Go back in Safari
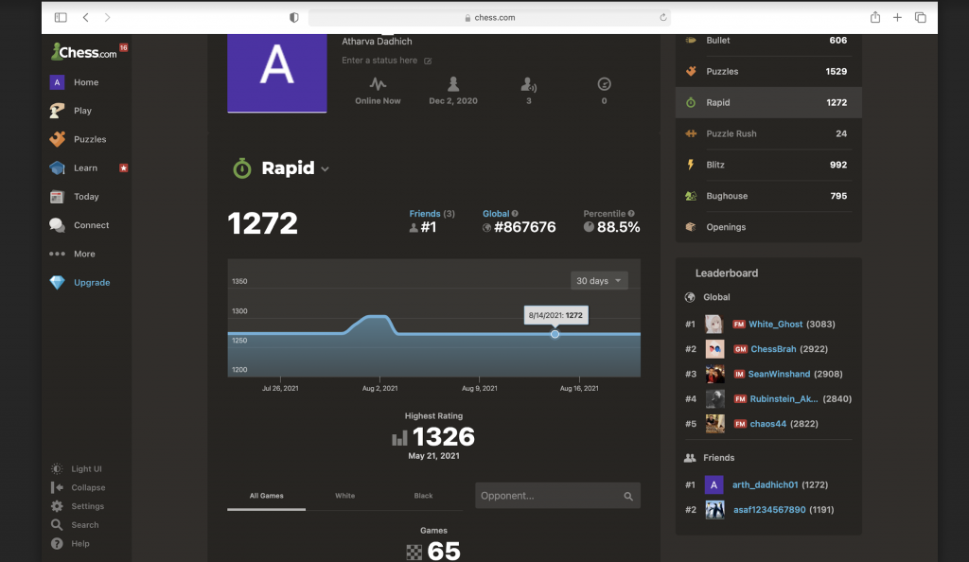 tap(86, 17)
